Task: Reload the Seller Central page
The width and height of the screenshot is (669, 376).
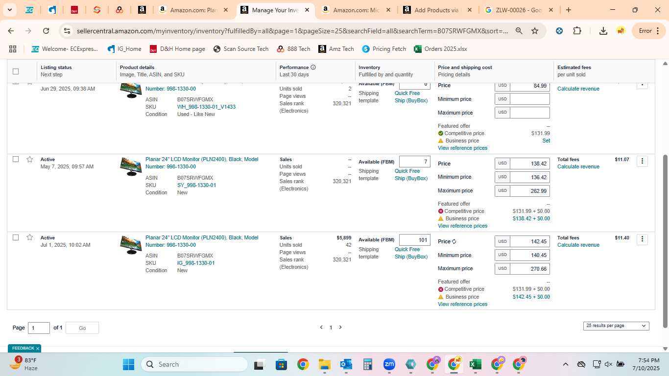Action: [46, 31]
